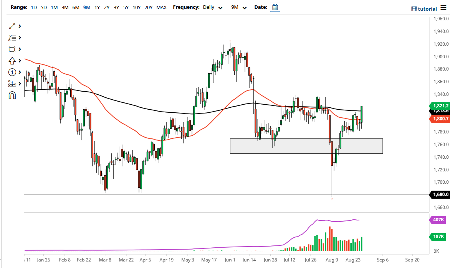Image resolution: width=450 pixels, height=268 pixels.
Task: Open the hamburger menu
Action: point(443,8)
